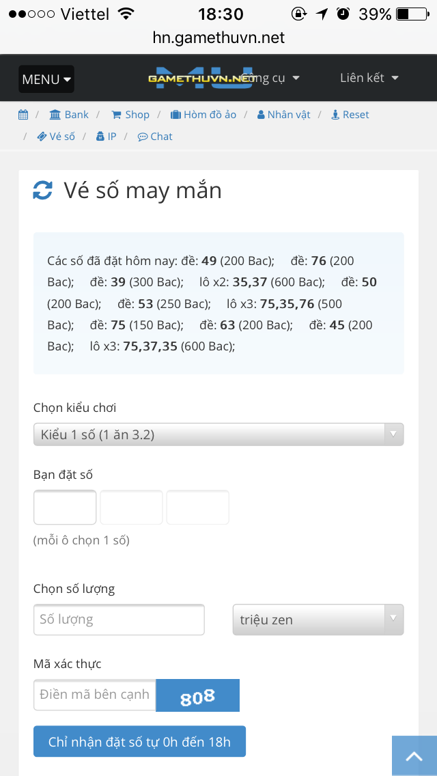This screenshot has height=776, width=437.
Task: Open the Bank link
Action: coord(69,115)
